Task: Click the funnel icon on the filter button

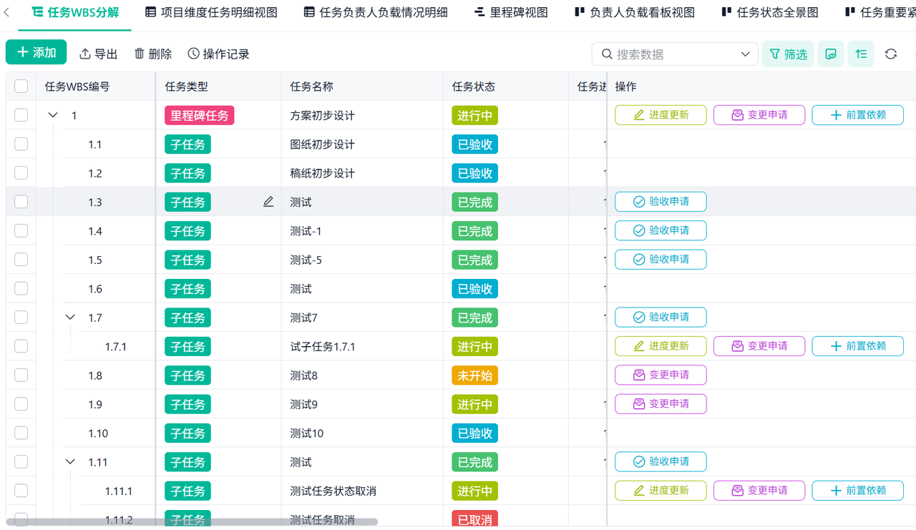Action: 774,54
